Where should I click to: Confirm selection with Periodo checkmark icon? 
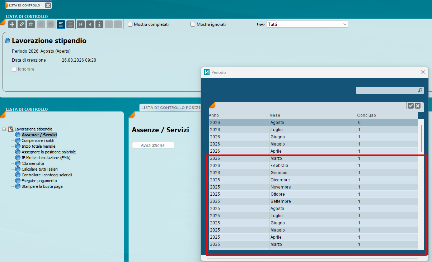pos(411,105)
